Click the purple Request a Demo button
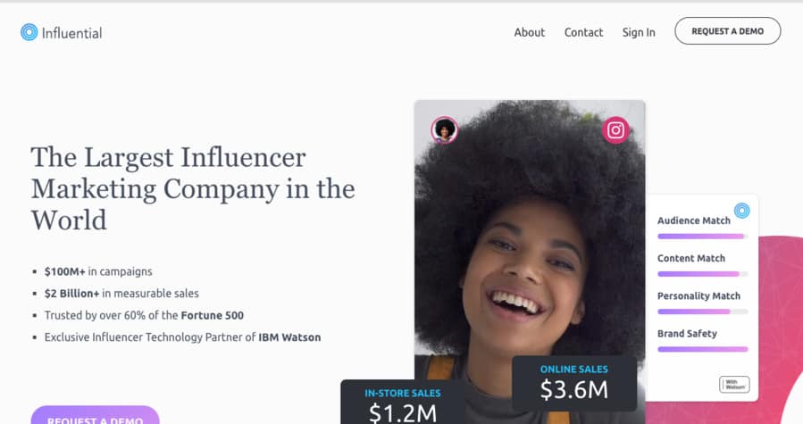Viewport: 803px width, 424px height. (96, 416)
